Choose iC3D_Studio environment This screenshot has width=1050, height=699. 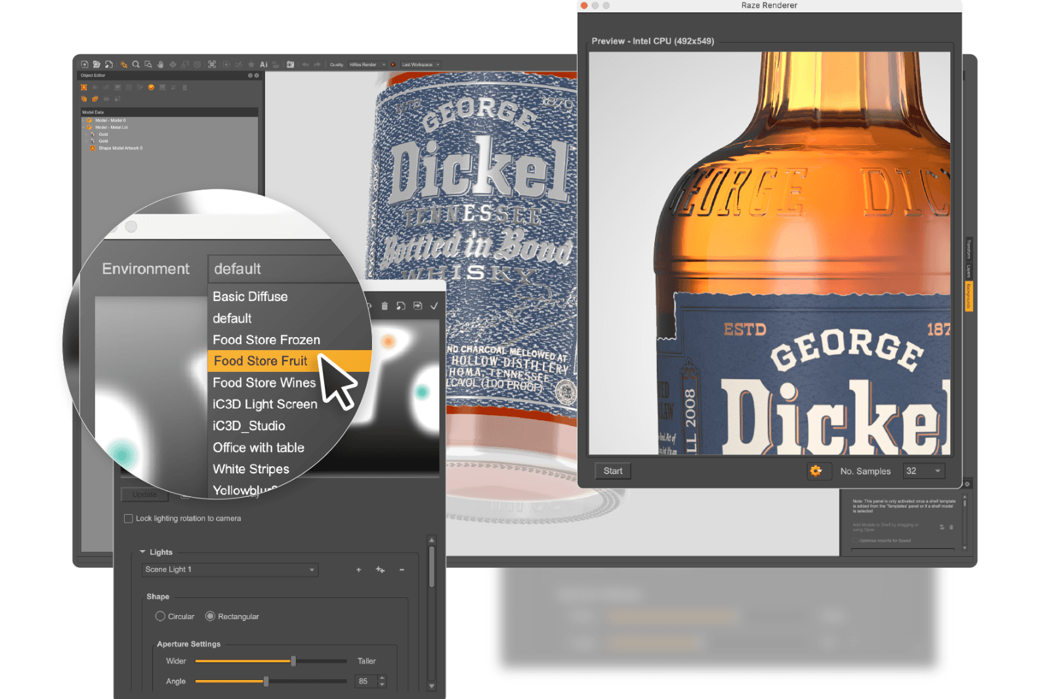[x=249, y=426]
